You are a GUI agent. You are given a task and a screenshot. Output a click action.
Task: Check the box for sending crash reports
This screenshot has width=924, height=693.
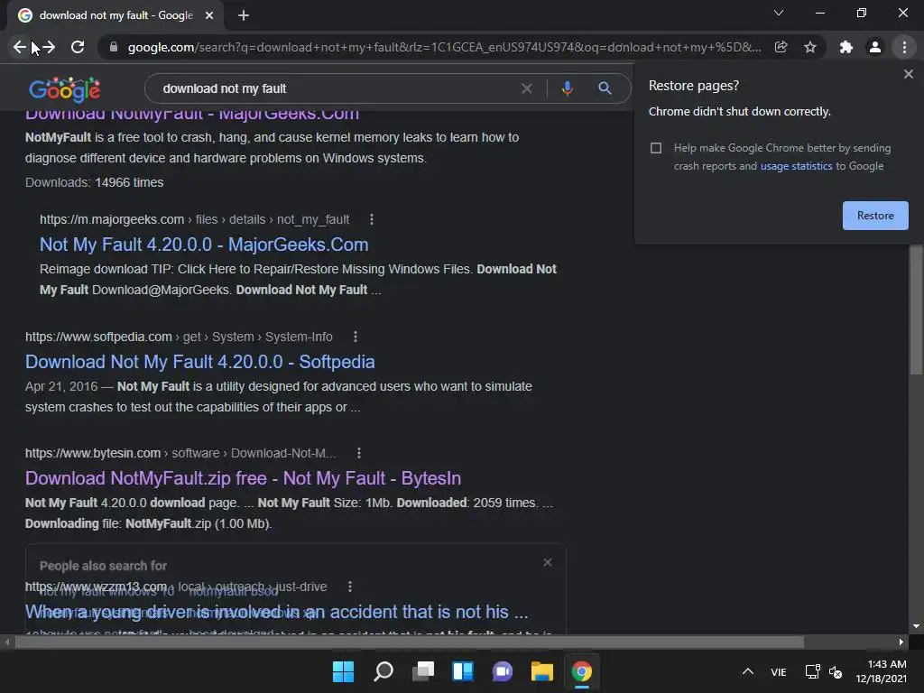tap(656, 148)
